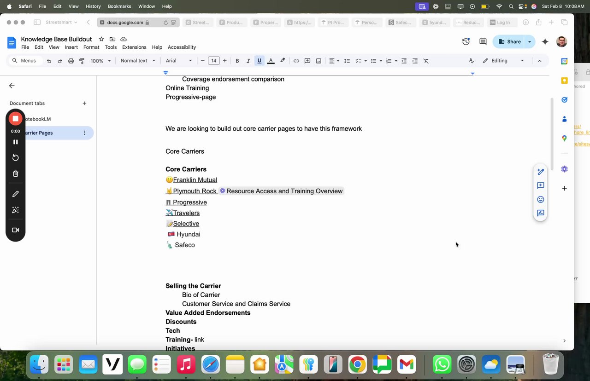590x381 pixels.
Task: Open the Travelers link
Action: coord(186,213)
